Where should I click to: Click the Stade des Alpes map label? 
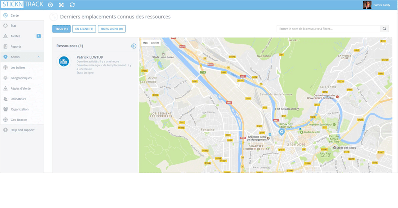(x=346, y=148)
